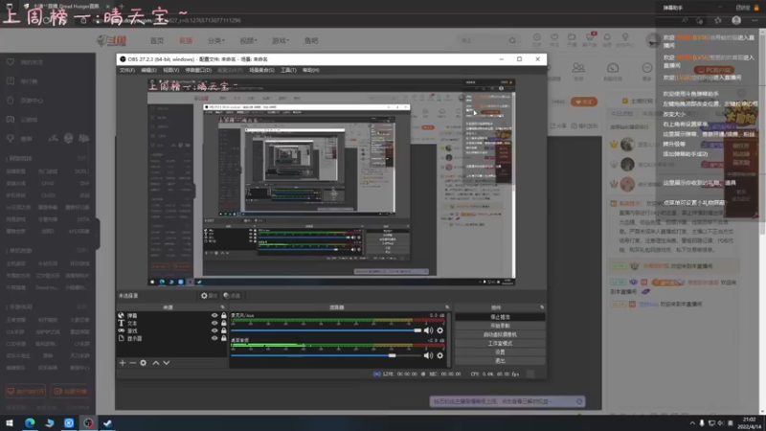Click the Douyu logo in the page header

point(112,40)
